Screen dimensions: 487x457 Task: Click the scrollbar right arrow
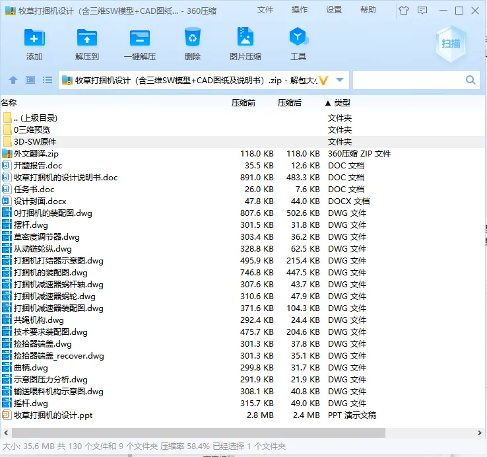(480, 433)
